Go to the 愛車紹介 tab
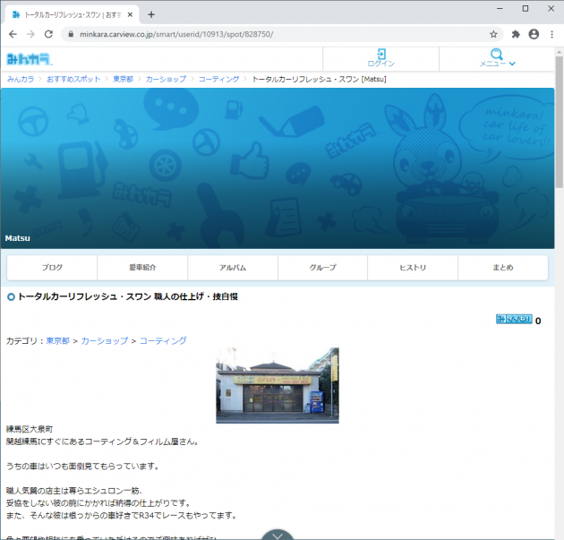564x540 pixels. coord(142,268)
